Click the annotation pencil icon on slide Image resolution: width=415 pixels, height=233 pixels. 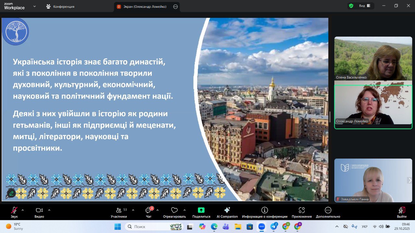coord(11,193)
